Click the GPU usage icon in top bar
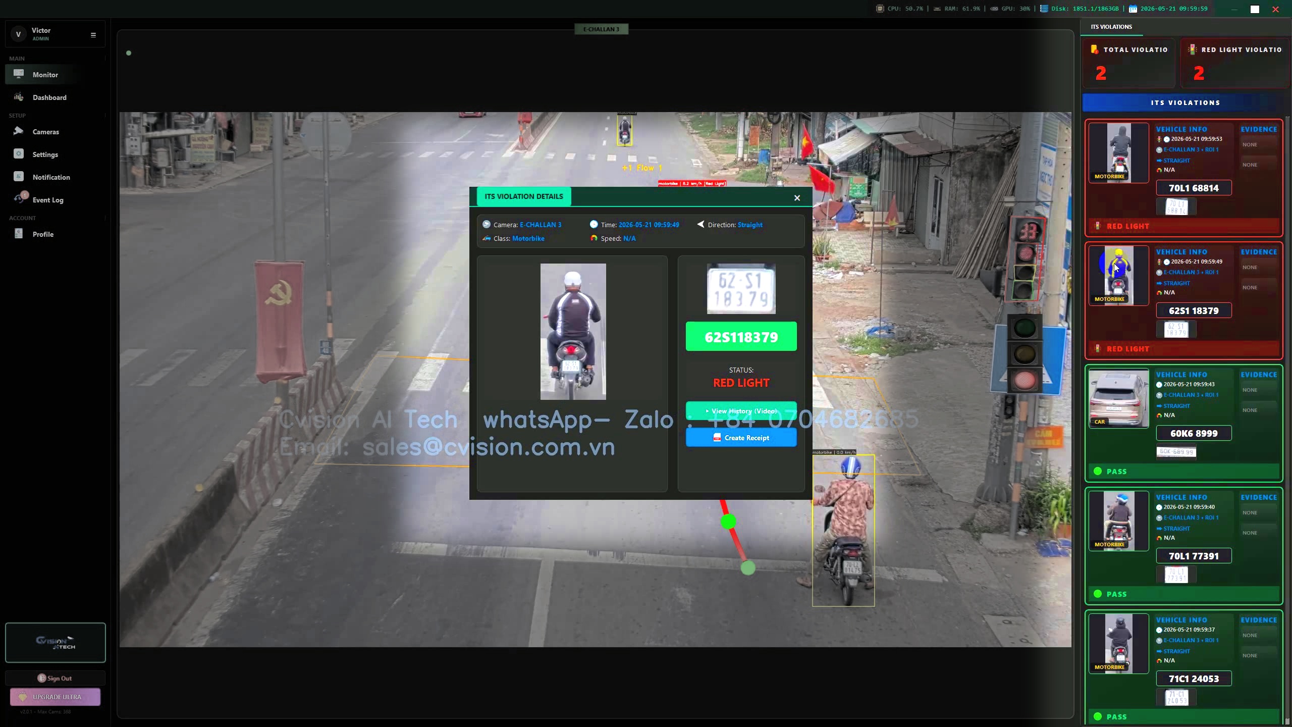The height and width of the screenshot is (727, 1292). click(994, 9)
